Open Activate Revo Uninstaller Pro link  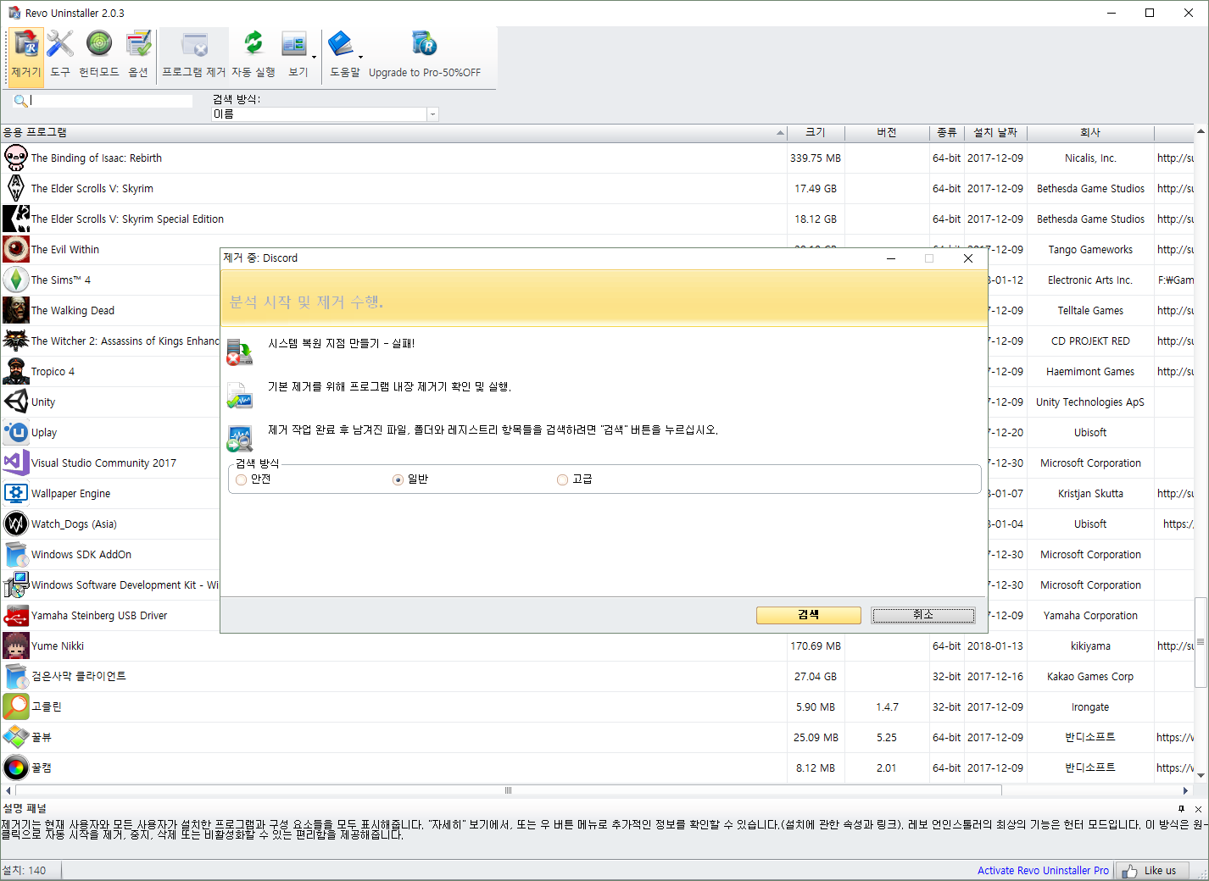[x=1043, y=871]
